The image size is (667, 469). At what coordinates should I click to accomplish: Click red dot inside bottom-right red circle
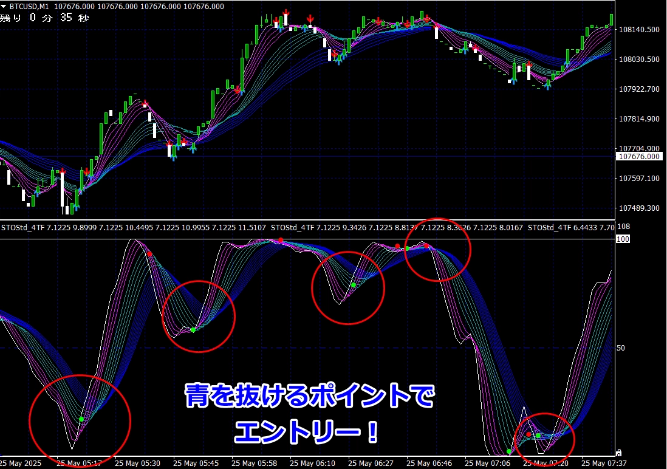528,434
